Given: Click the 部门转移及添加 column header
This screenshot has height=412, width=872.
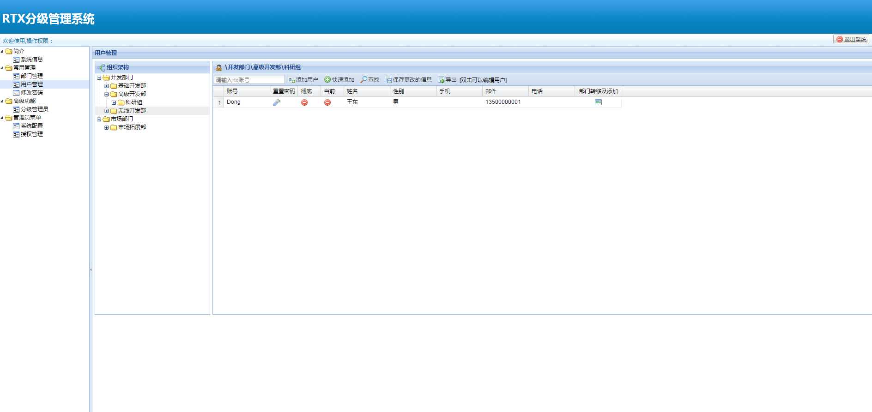Looking at the screenshot, I should pyautogui.click(x=598, y=91).
